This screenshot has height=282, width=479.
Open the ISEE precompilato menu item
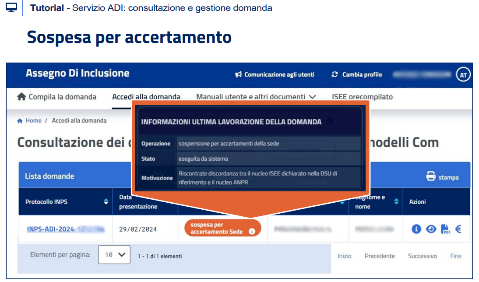pos(362,97)
